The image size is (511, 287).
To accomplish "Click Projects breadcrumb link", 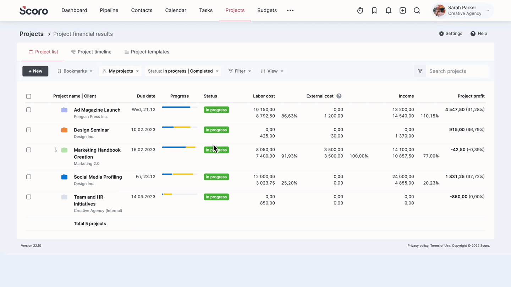I will coord(32,34).
